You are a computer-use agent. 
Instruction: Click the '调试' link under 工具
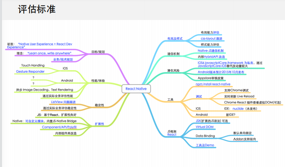point(199,96)
